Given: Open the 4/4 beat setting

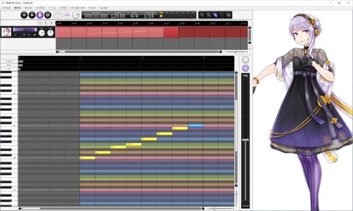Looking at the screenshot, I should click(134, 16).
